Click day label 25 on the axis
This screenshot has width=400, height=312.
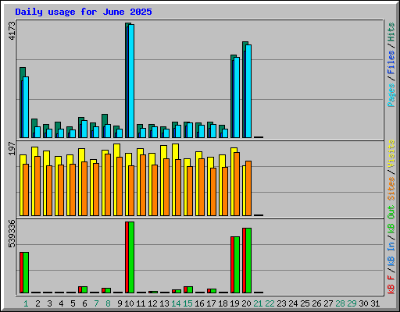(305, 303)
